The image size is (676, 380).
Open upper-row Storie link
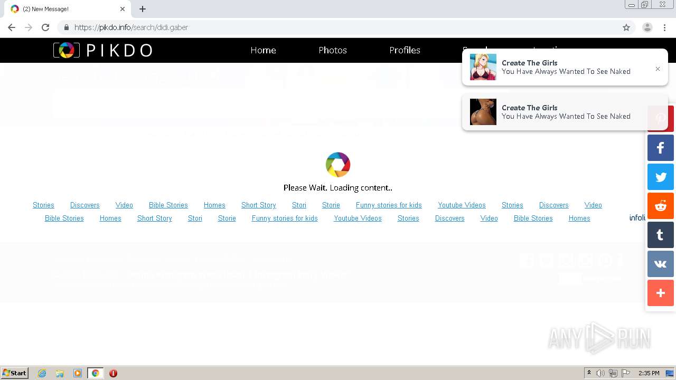(x=331, y=205)
